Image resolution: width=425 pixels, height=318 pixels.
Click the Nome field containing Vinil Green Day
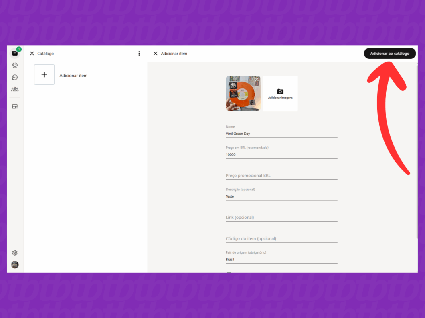point(281,134)
